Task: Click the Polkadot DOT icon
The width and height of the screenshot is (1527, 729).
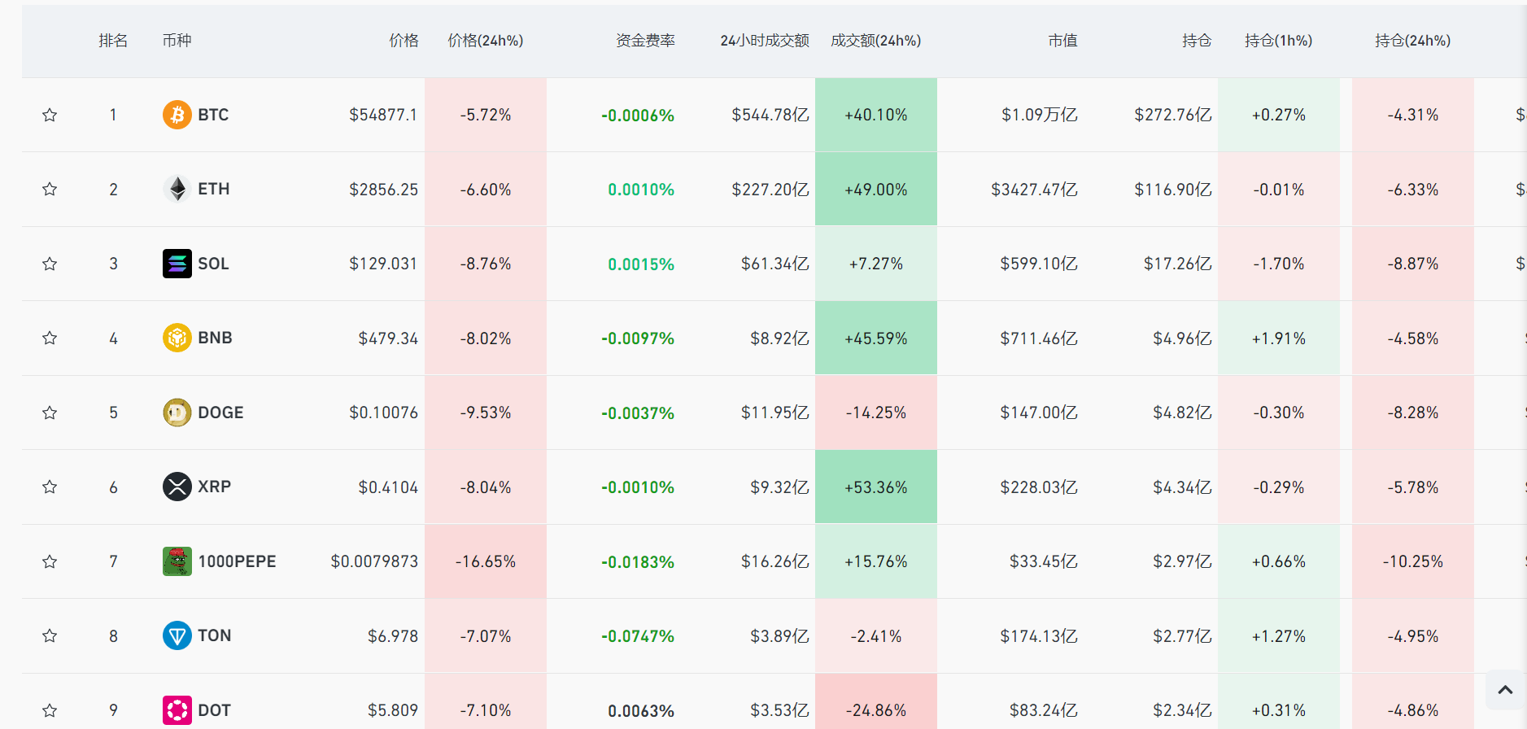Action: [177, 710]
